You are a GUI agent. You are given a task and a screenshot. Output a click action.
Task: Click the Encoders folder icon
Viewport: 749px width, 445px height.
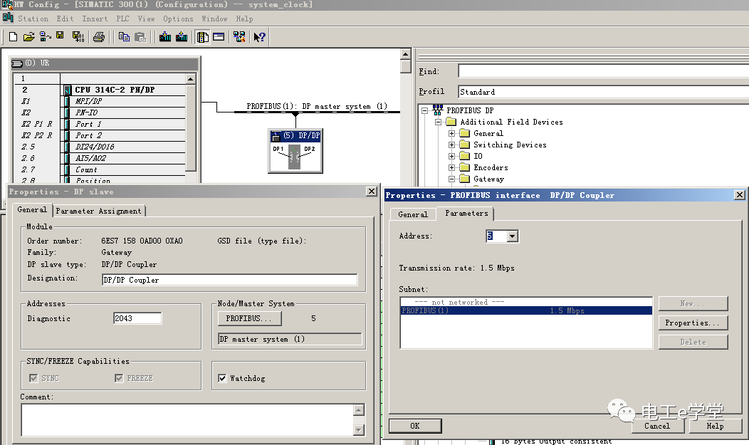click(x=465, y=167)
